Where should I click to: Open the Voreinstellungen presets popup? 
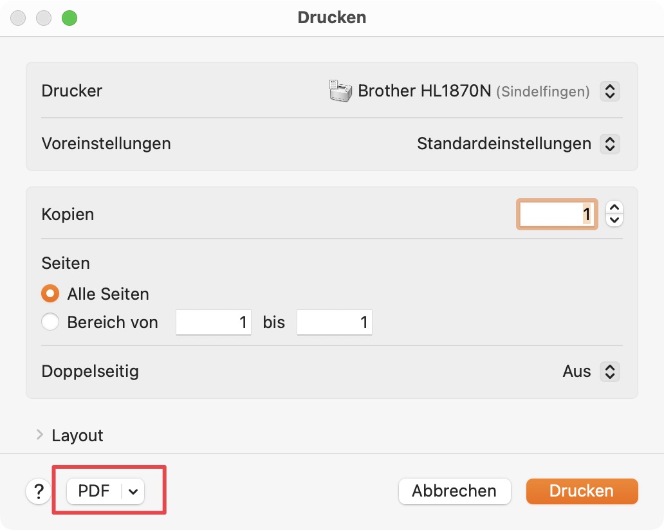click(610, 144)
